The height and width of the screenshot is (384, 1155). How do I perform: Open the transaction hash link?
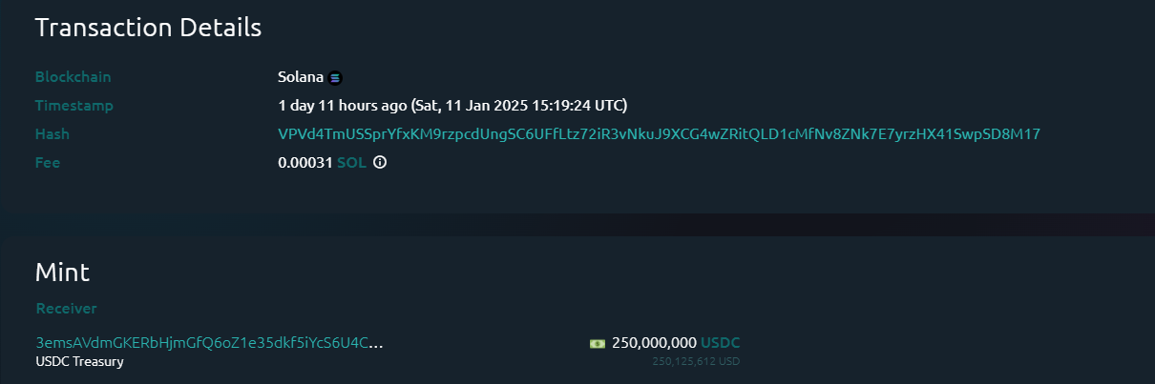click(x=659, y=134)
